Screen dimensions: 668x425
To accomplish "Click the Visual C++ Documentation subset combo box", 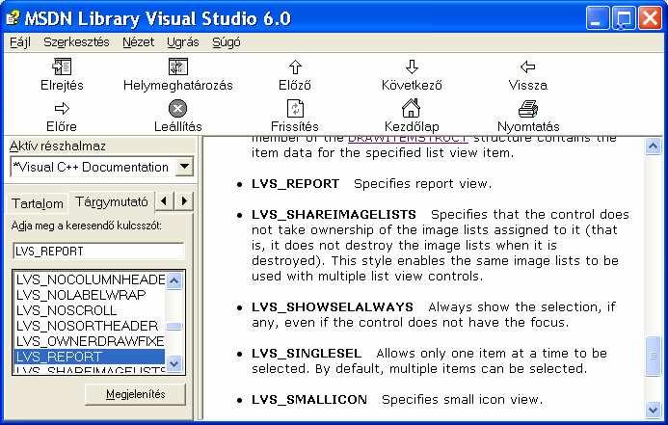I will [x=101, y=167].
